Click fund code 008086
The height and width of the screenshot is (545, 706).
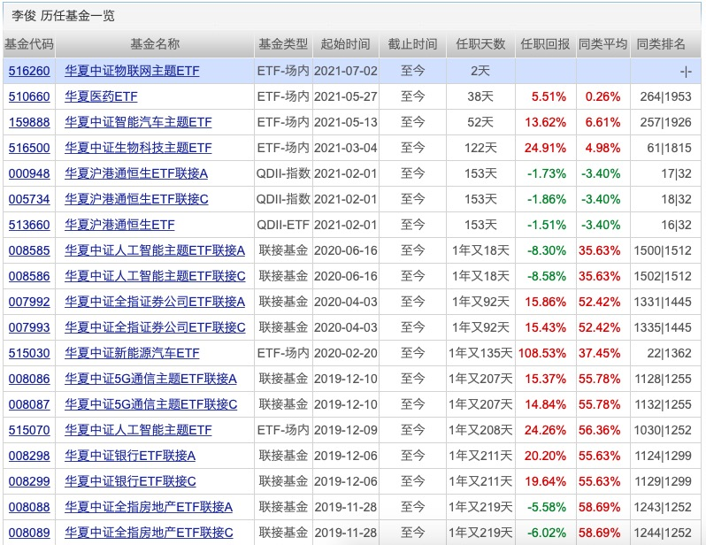[x=29, y=380]
